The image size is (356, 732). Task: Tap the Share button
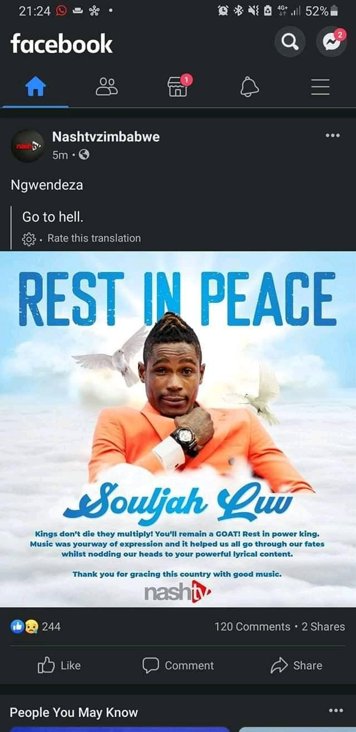click(x=296, y=665)
